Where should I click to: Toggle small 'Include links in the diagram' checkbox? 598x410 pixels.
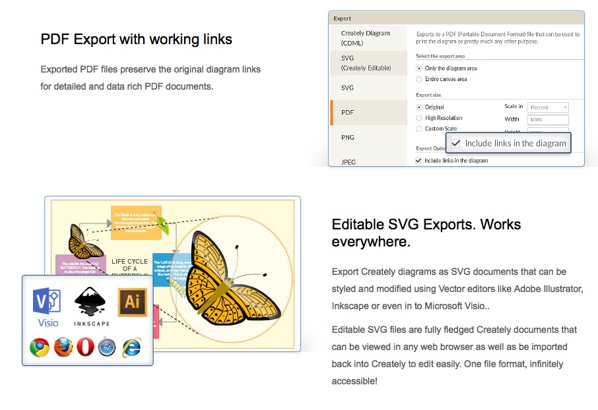[418, 160]
